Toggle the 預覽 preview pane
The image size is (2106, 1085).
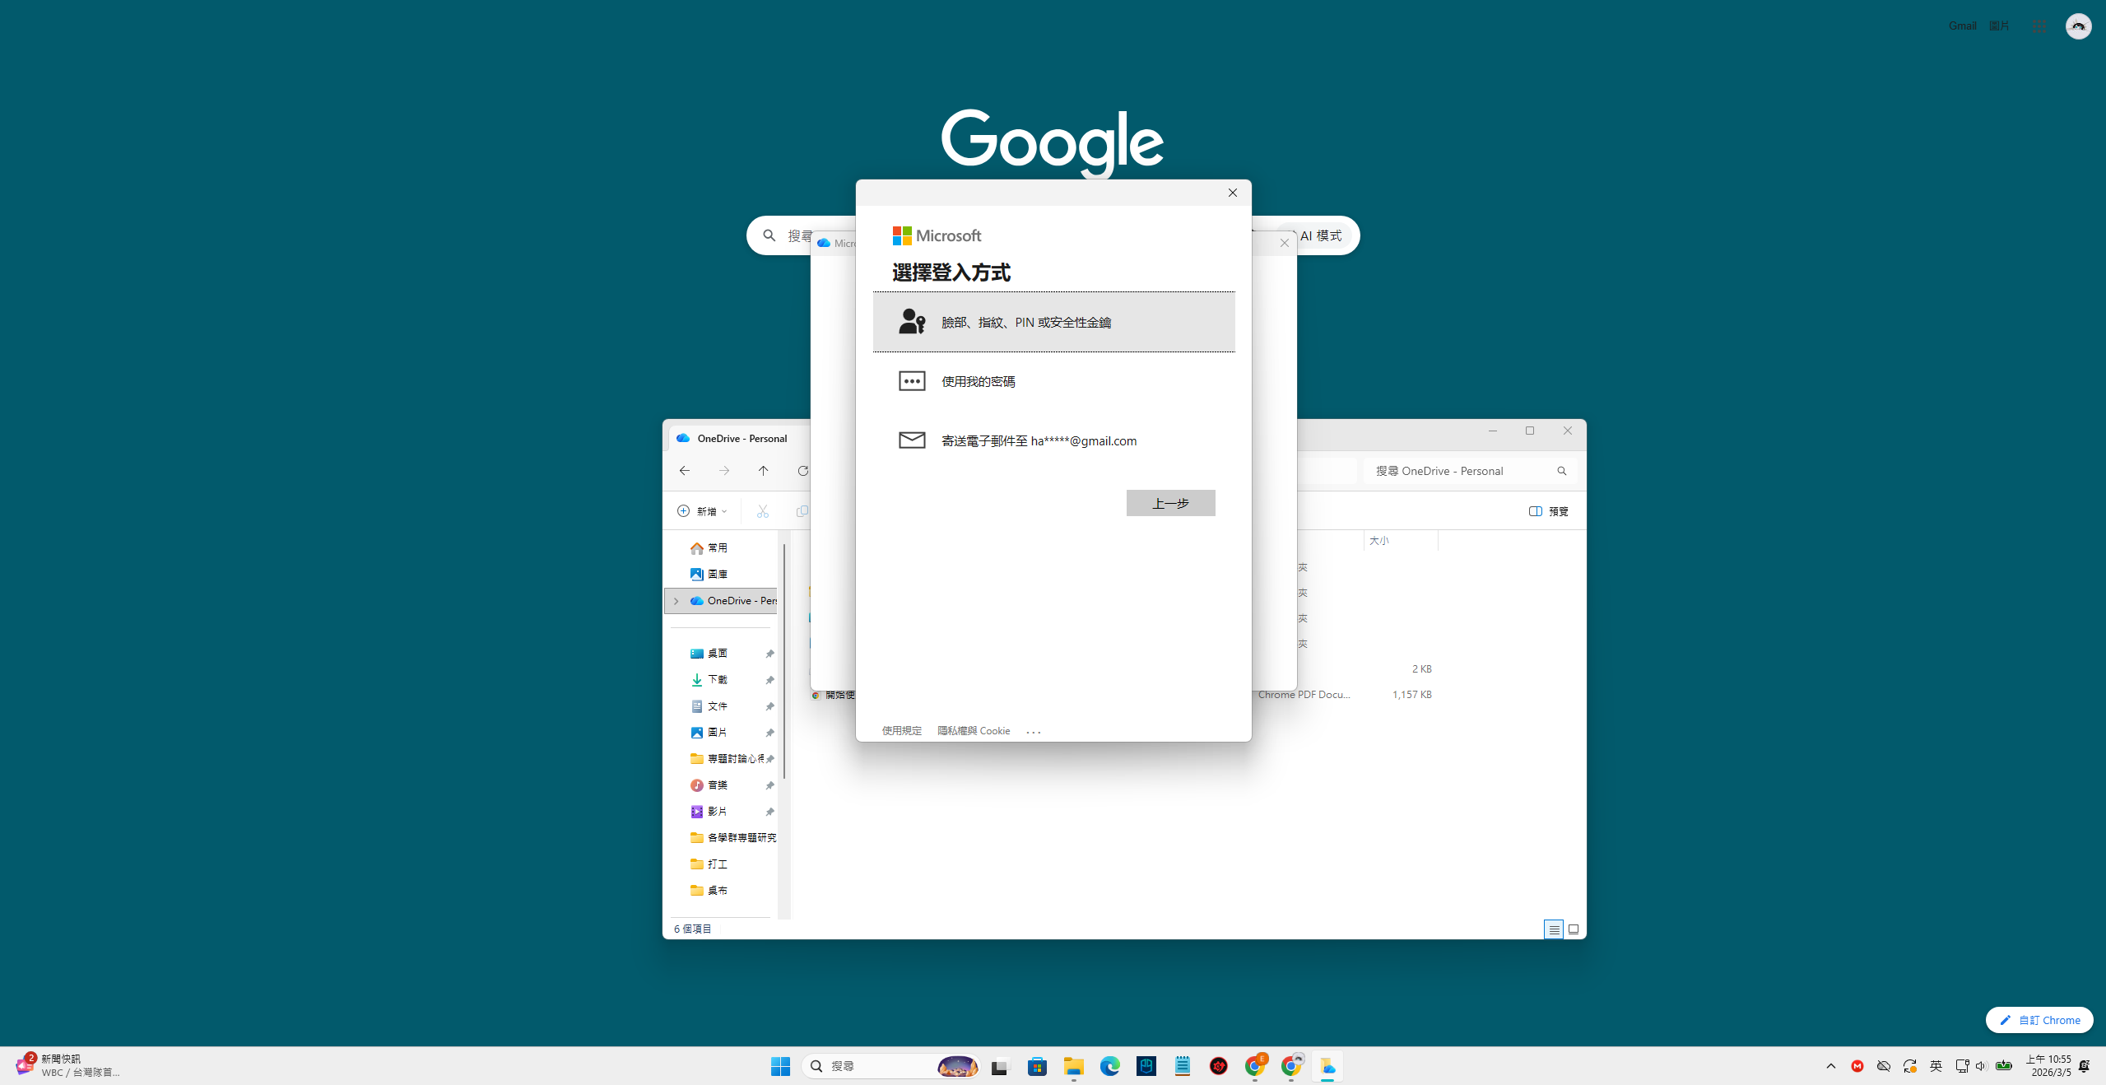[1549, 511]
